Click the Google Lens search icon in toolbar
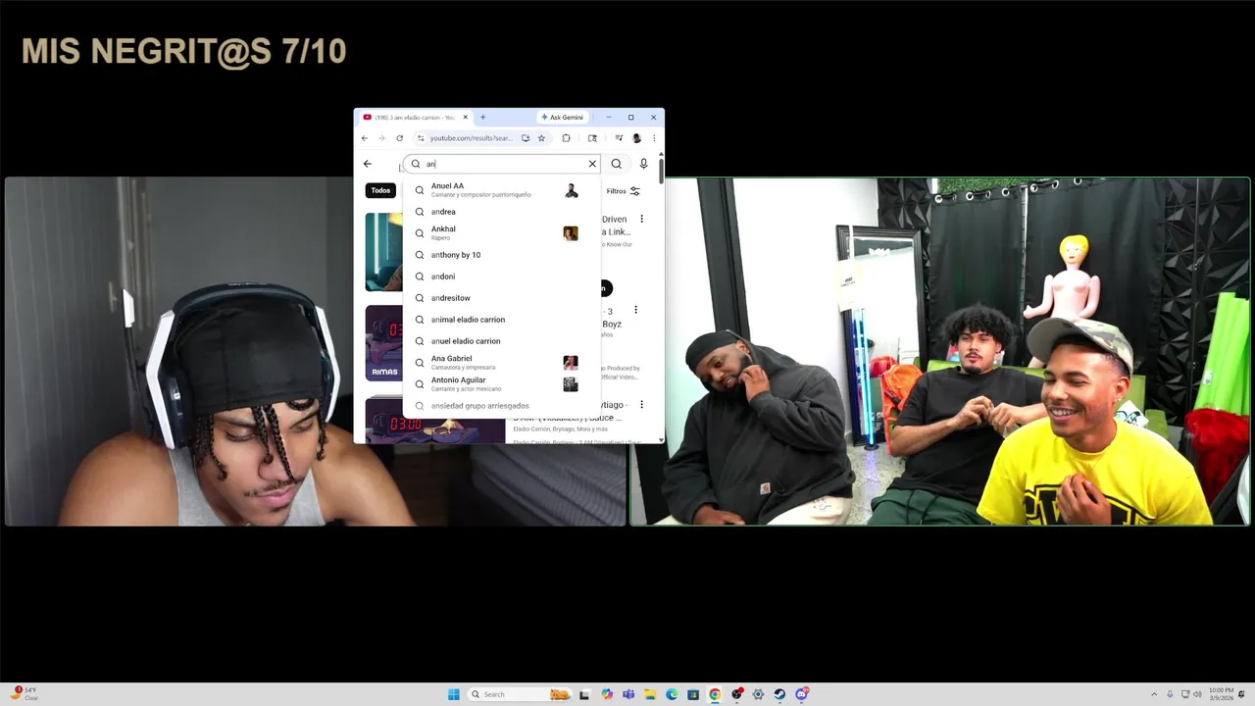The width and height of the screenshot is (1255, 706). 592,138
